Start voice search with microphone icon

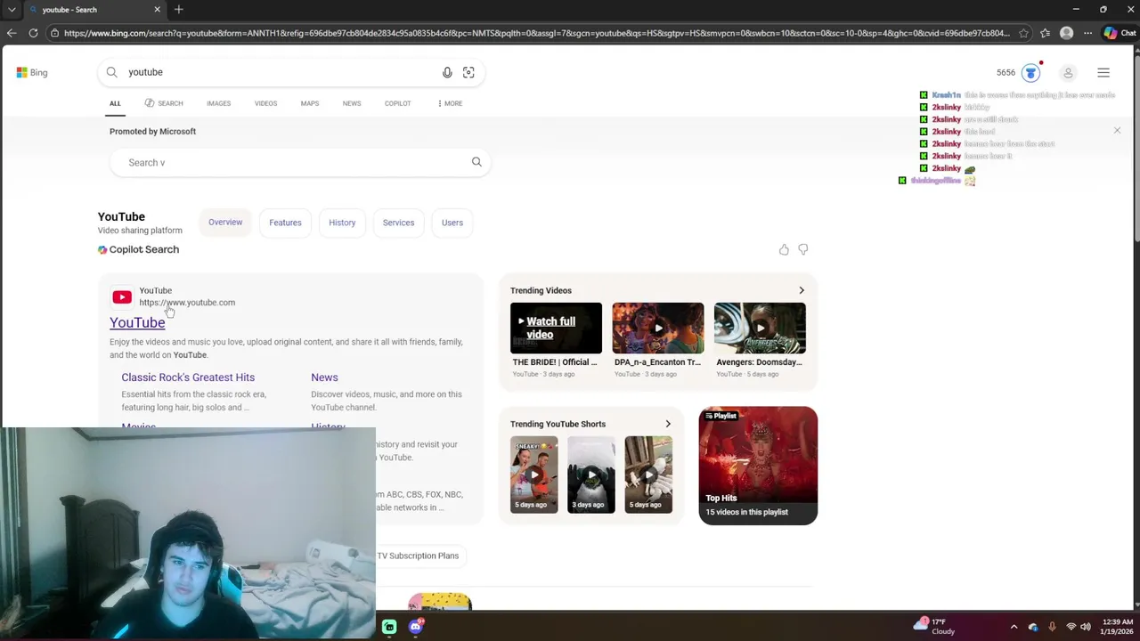click(447, 72)
